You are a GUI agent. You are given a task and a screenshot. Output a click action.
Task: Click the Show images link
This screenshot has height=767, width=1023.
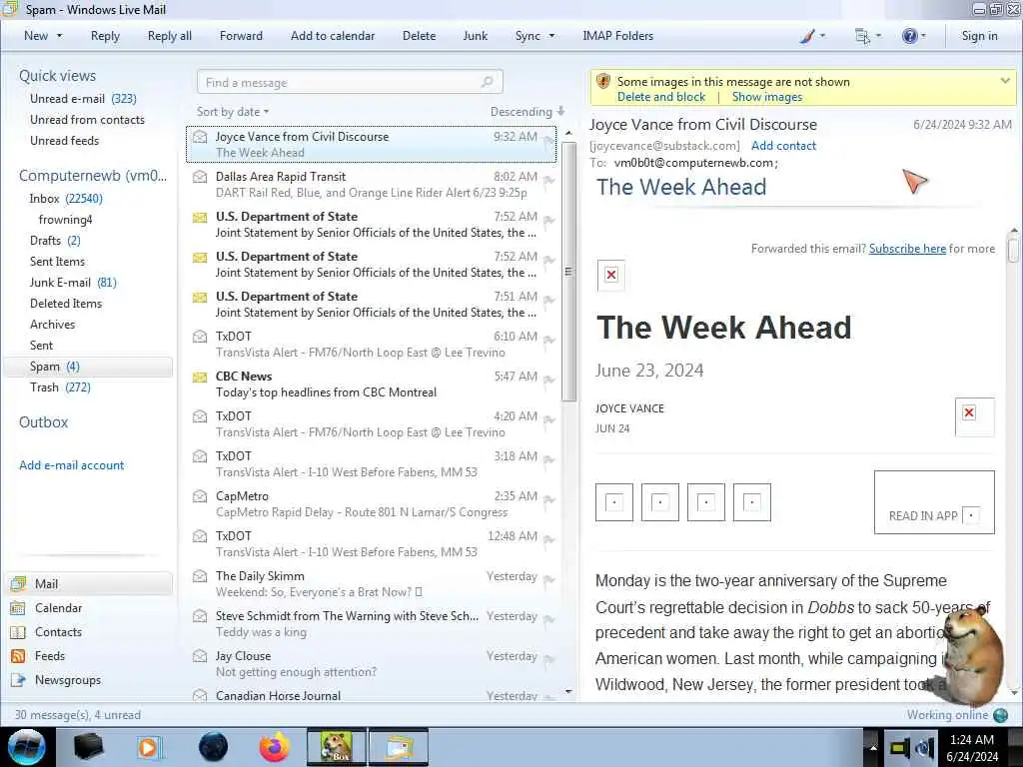point(767,97)
